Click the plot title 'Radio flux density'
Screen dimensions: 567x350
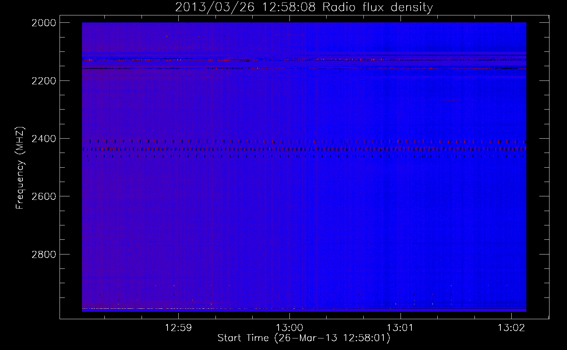pyautogui.click(x=377, y=7)
